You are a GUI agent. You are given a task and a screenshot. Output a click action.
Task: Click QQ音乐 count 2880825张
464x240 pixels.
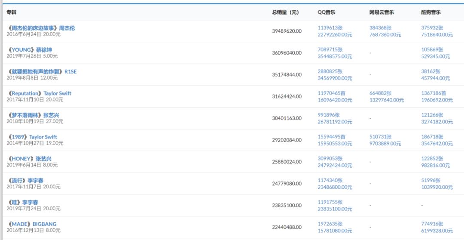(330, 71)
